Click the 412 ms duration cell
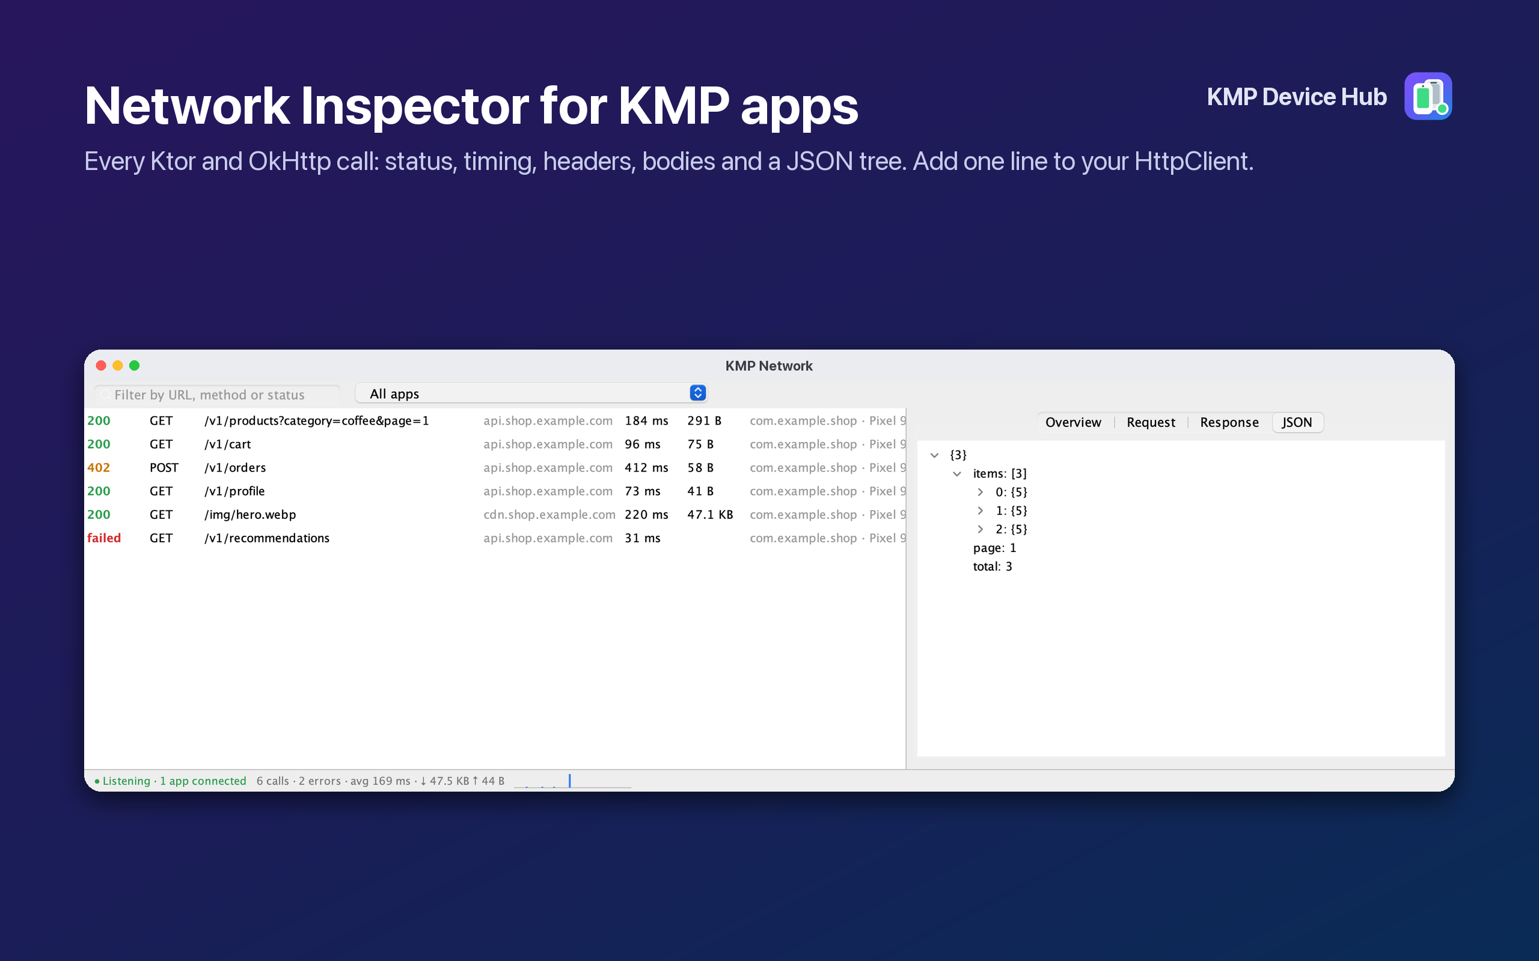 click(x=646, y=468)
